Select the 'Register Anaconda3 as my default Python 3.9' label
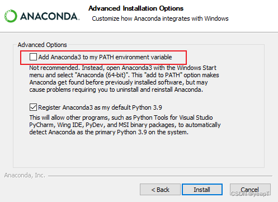This screenshot has height=202, width=278. click(x=100, y=107)
